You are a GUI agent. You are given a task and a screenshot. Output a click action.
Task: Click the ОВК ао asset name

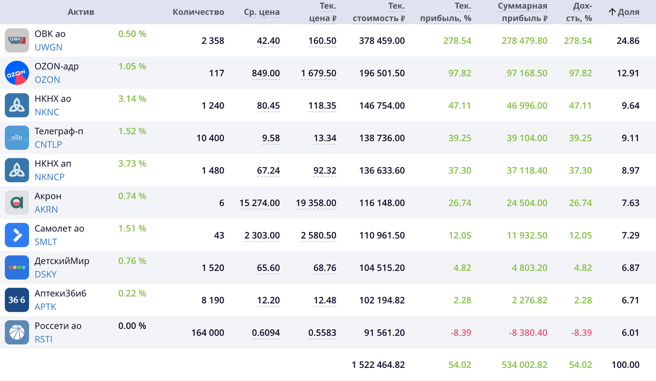tap(50, 34)
